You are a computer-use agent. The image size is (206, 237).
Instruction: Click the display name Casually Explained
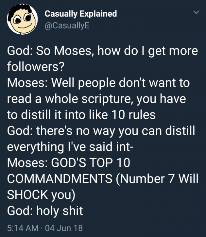pyautogui.click(x=80, y=14)
